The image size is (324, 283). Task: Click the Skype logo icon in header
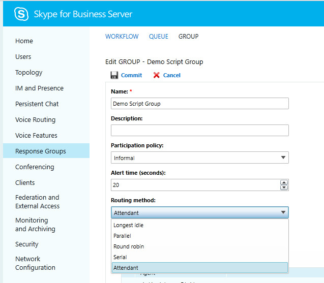click(21, 14)
